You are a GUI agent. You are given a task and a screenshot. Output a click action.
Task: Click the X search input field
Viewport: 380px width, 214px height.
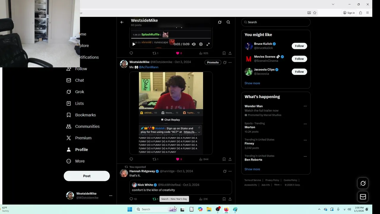coord(276,22)
